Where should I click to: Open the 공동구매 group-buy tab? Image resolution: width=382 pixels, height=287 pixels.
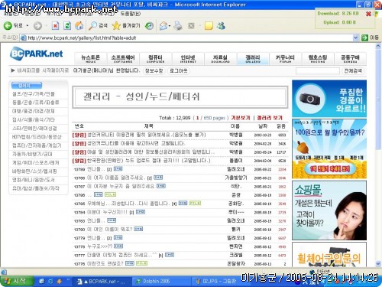[350, 59]
